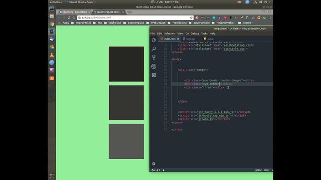Open the VLC cone icon in dock
This screenshot has height=180, width=321.
coord(52,55)
